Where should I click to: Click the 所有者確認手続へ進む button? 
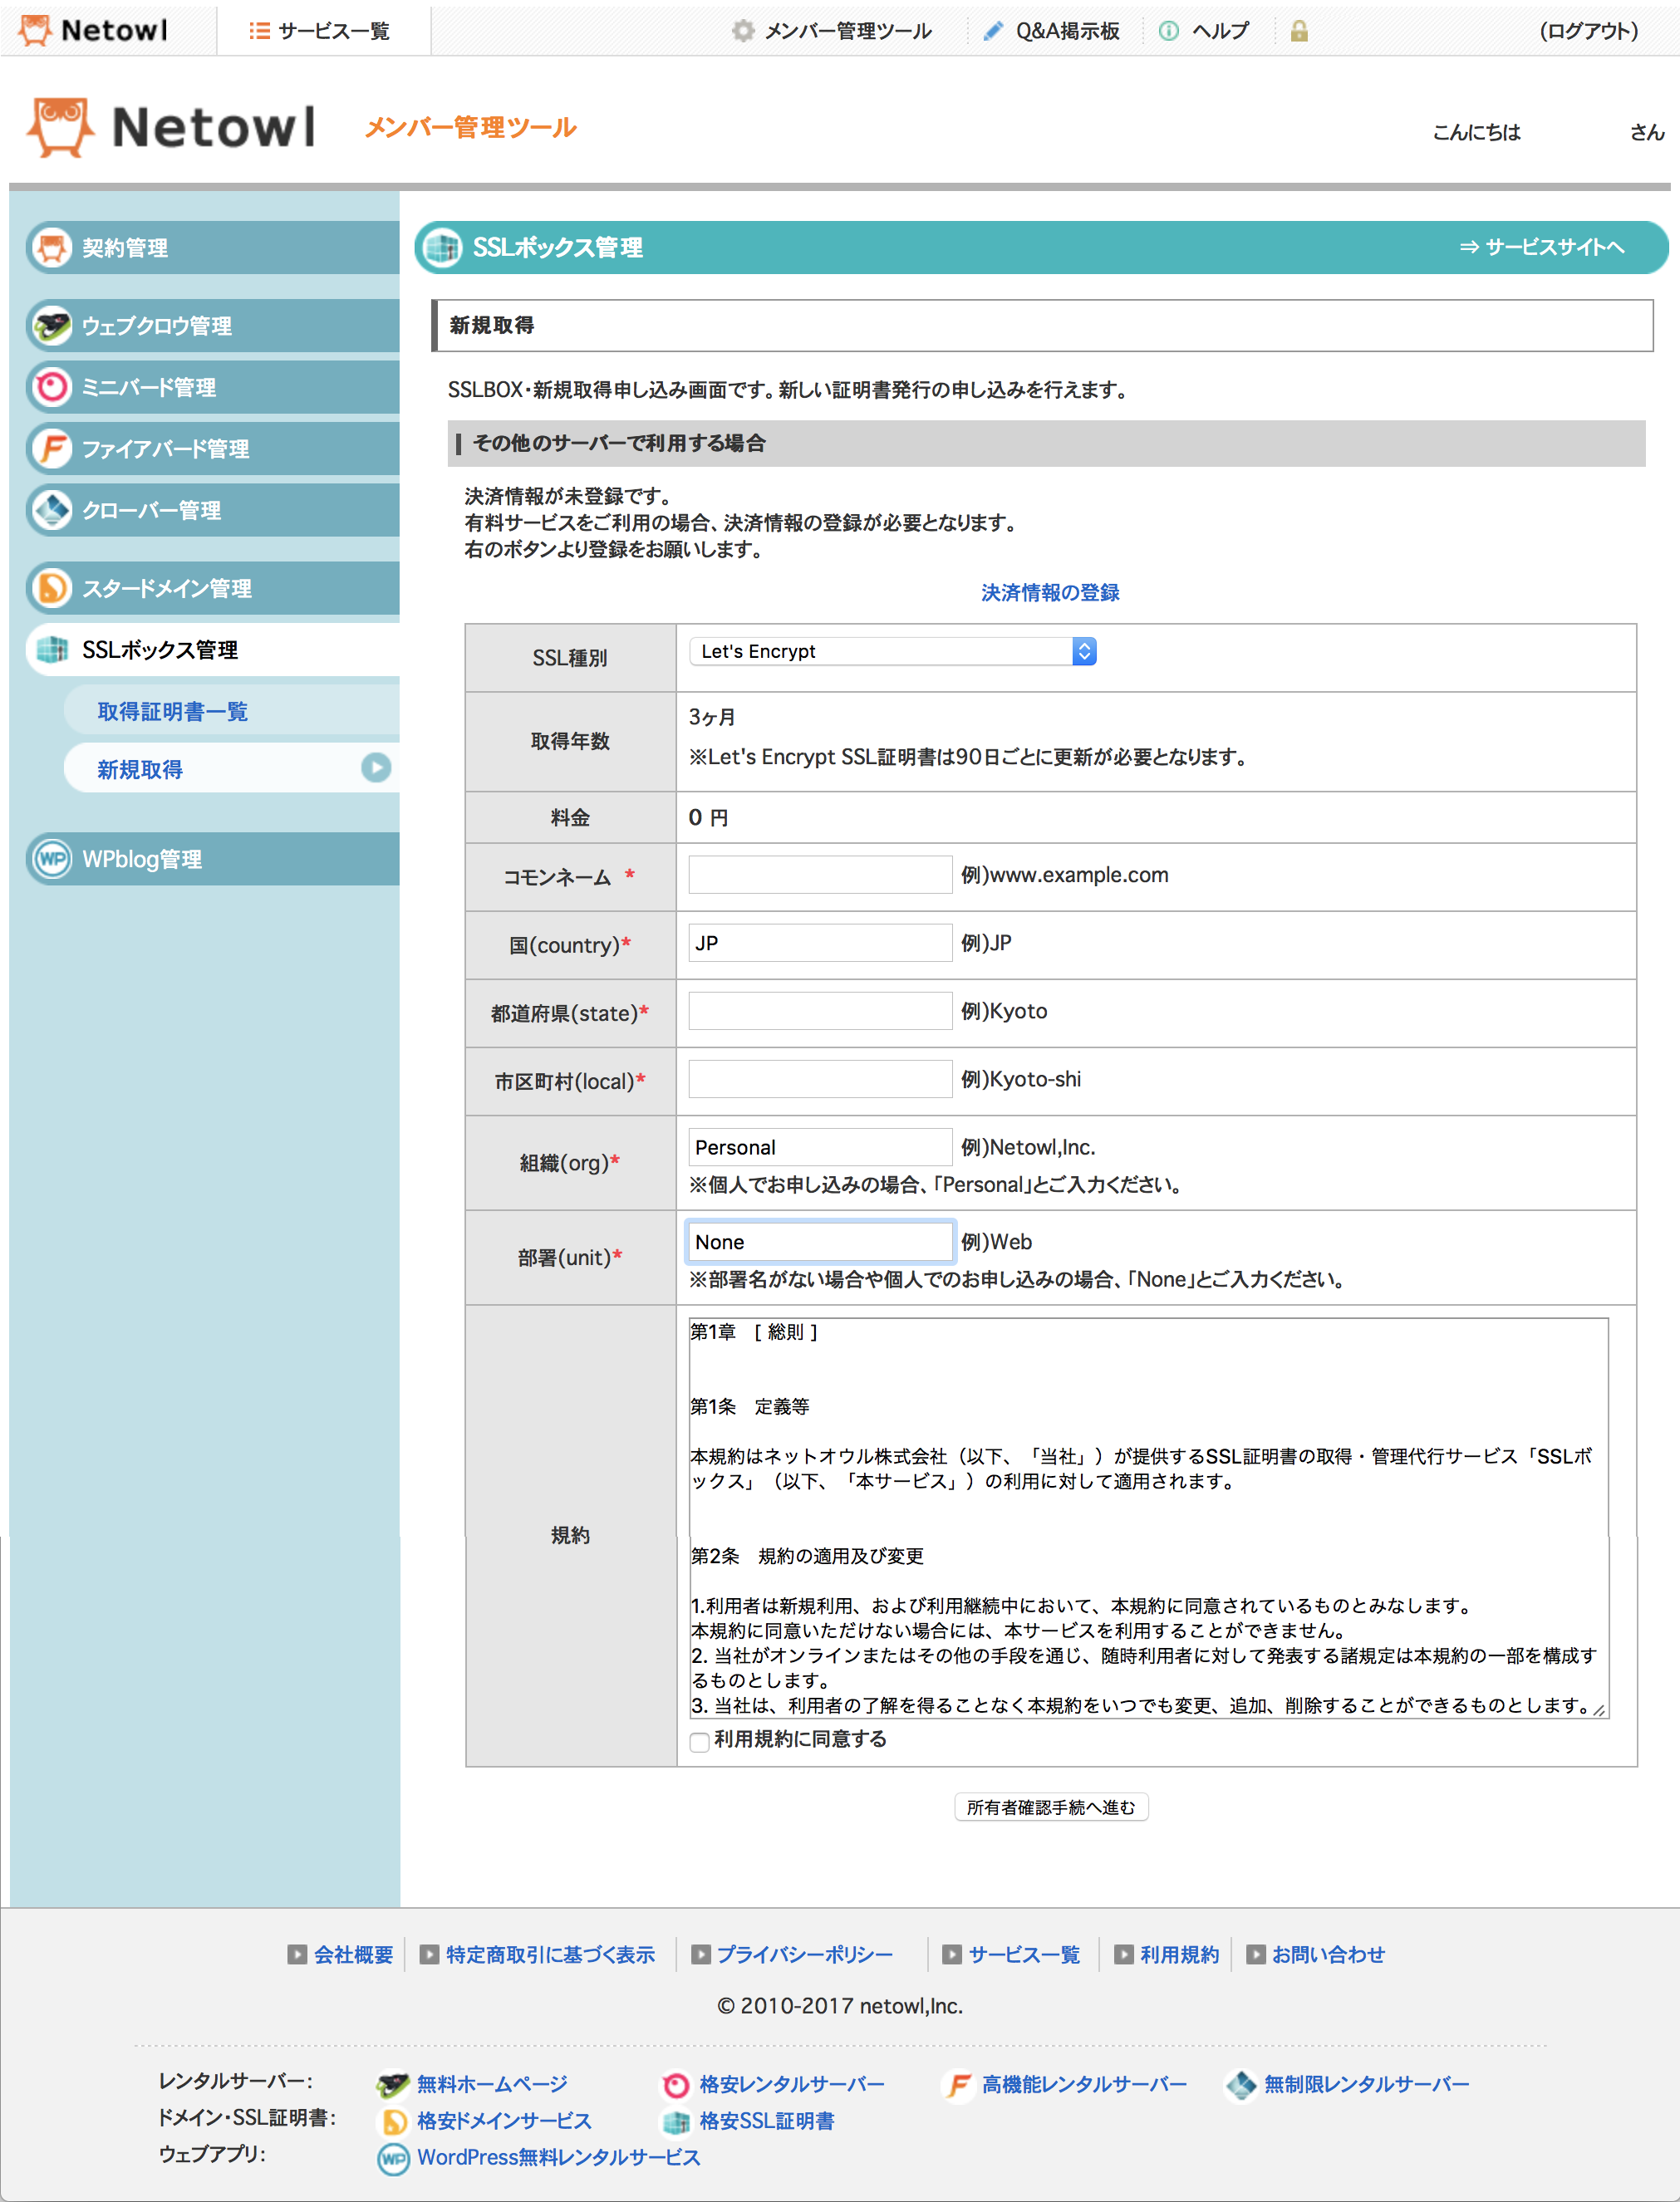pos(1051,1807)
